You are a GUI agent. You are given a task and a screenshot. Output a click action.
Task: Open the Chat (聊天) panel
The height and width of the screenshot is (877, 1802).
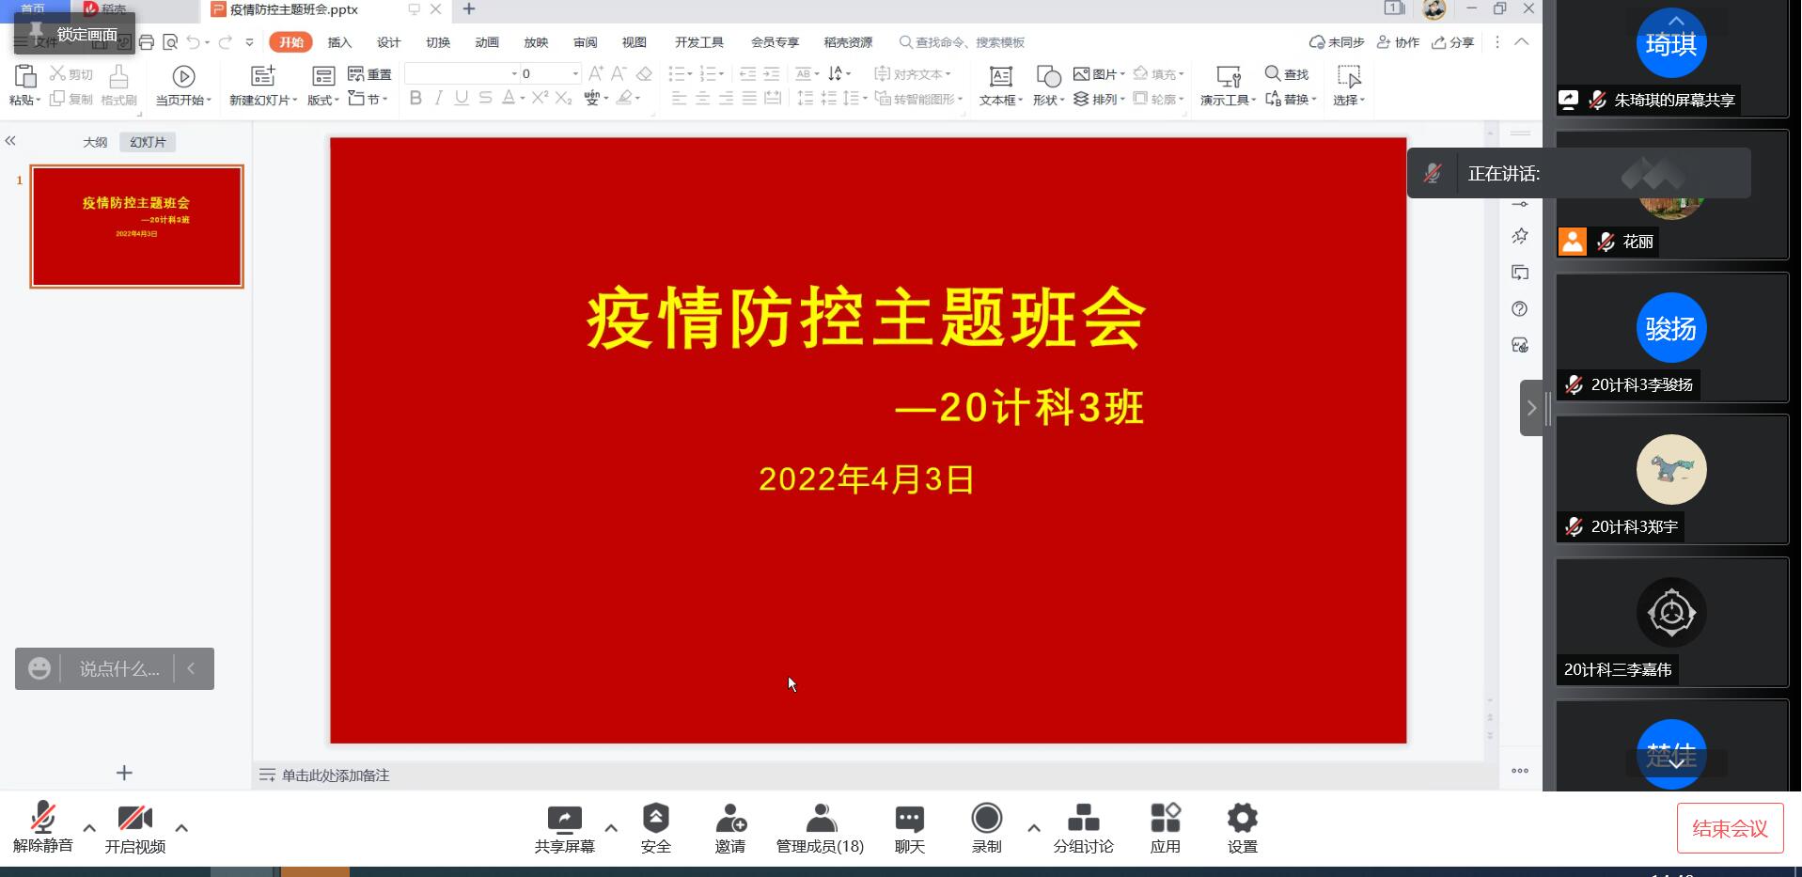[x=909, y=828]
